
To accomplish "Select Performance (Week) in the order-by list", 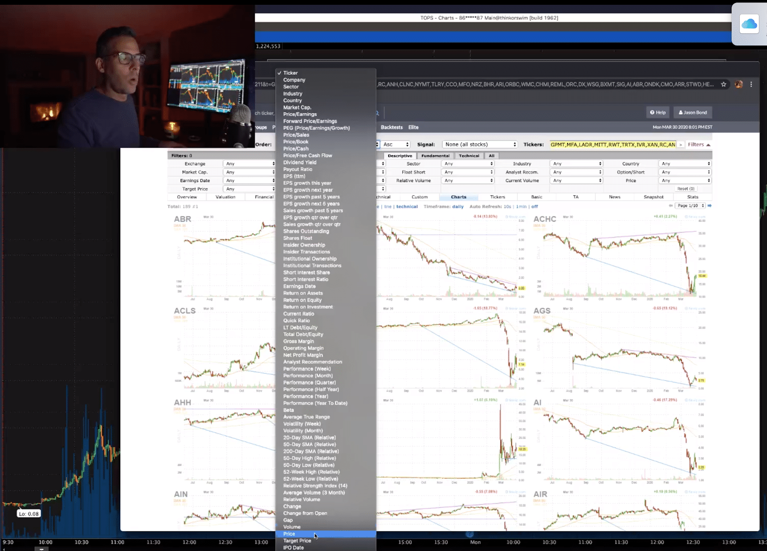I will 326,369.
